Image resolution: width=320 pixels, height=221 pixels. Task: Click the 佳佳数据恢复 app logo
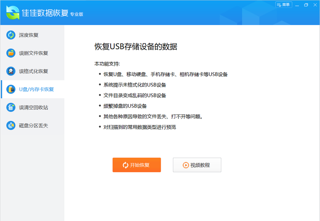pyautogui.click(x=13, y=13)
